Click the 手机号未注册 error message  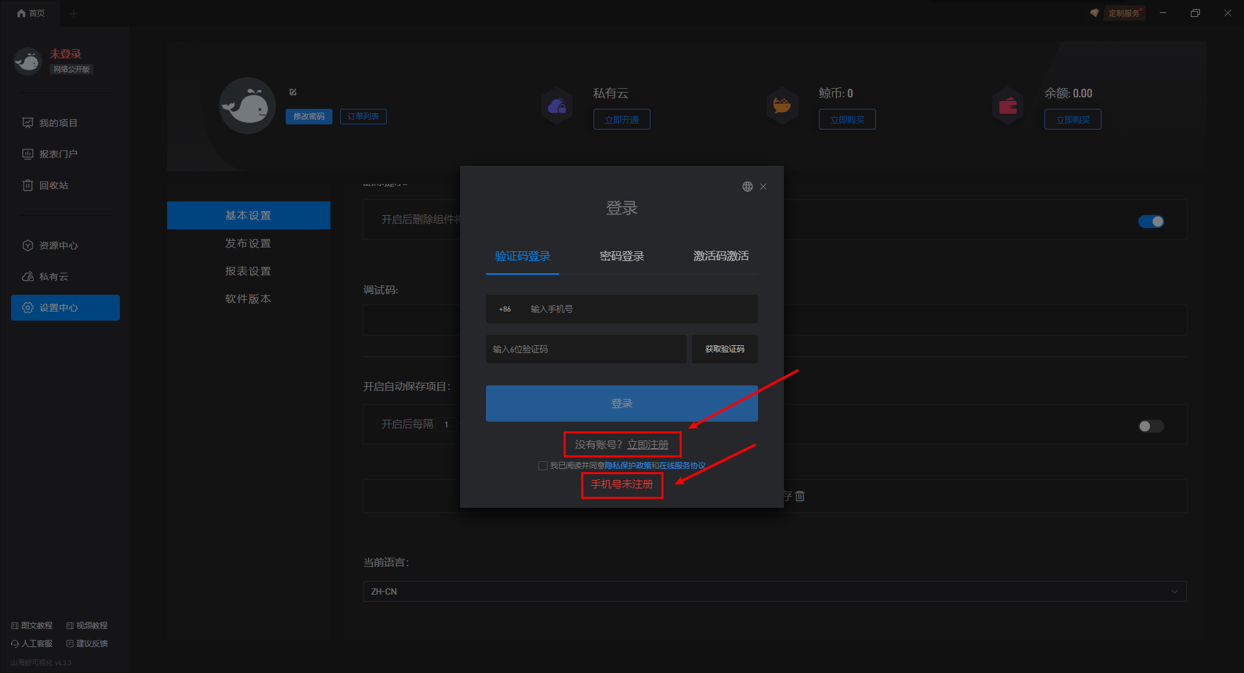622,485
